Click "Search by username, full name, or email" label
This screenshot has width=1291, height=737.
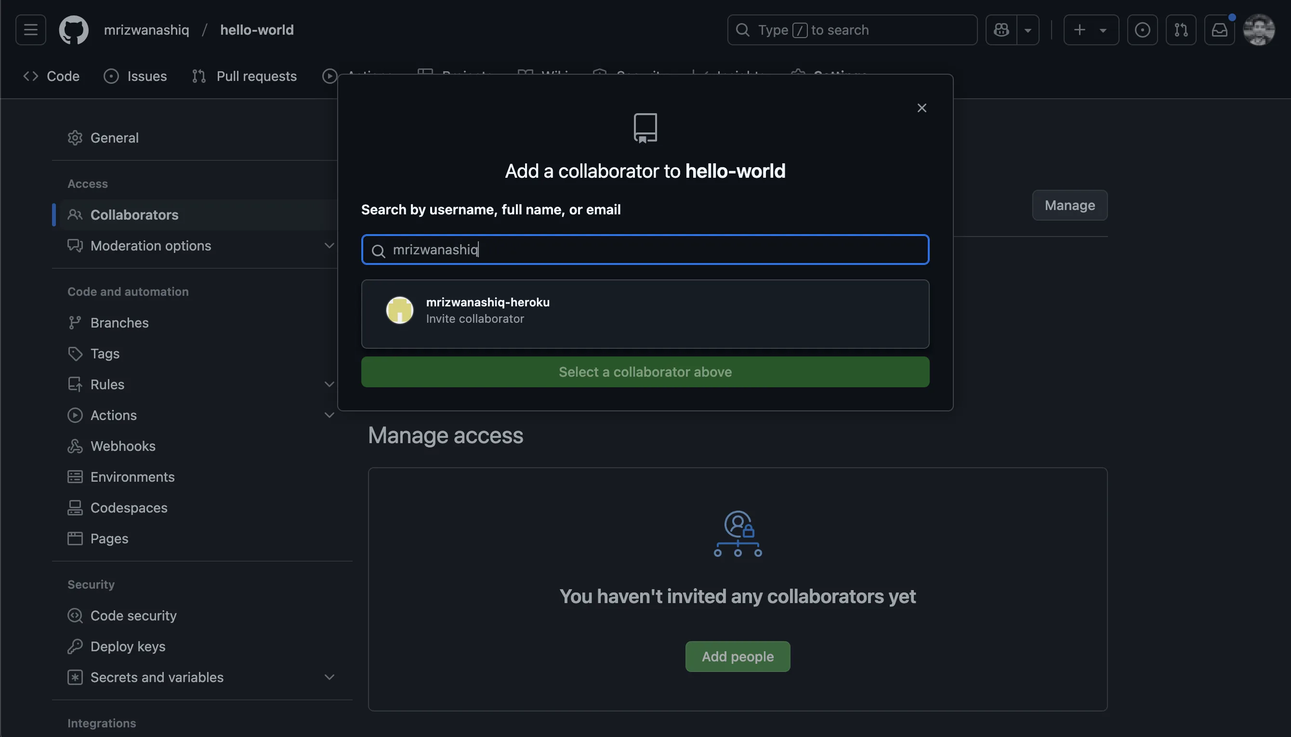coord(491,210)
